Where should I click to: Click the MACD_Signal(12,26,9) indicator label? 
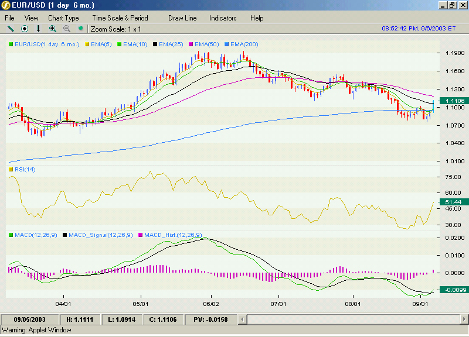pyautogui.click(x=101, y=235)
